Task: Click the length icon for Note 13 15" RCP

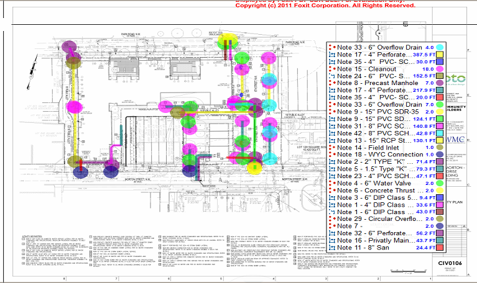Action: pos(332,140)
